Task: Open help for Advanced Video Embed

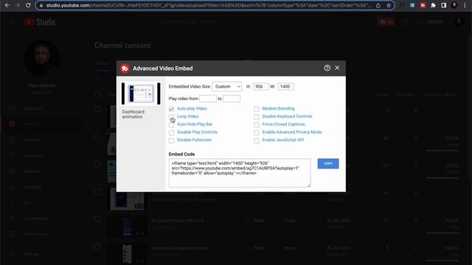Action: (327, 68)
